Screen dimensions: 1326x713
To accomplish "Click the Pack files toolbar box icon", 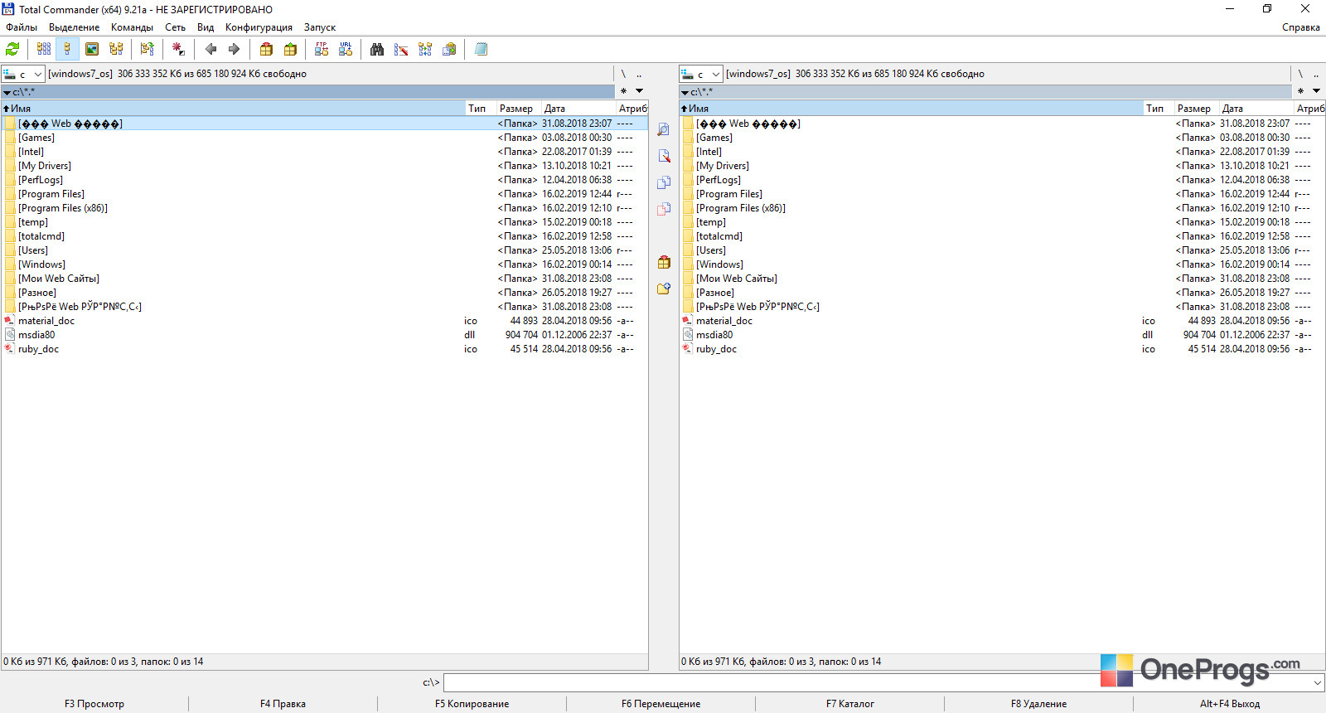I will [266, 49].
